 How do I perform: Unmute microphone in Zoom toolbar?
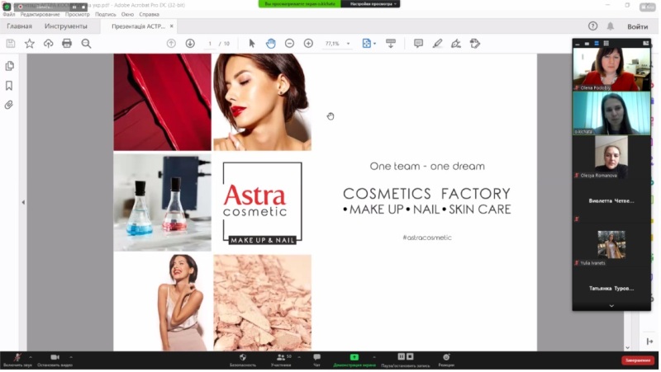coord(17,360)
